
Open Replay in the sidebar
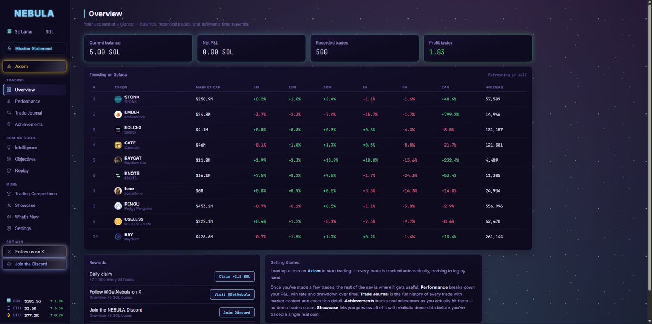(x=34, y=170)
